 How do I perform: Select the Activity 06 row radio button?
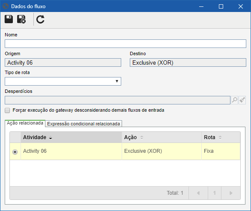[x=15, y=152]
